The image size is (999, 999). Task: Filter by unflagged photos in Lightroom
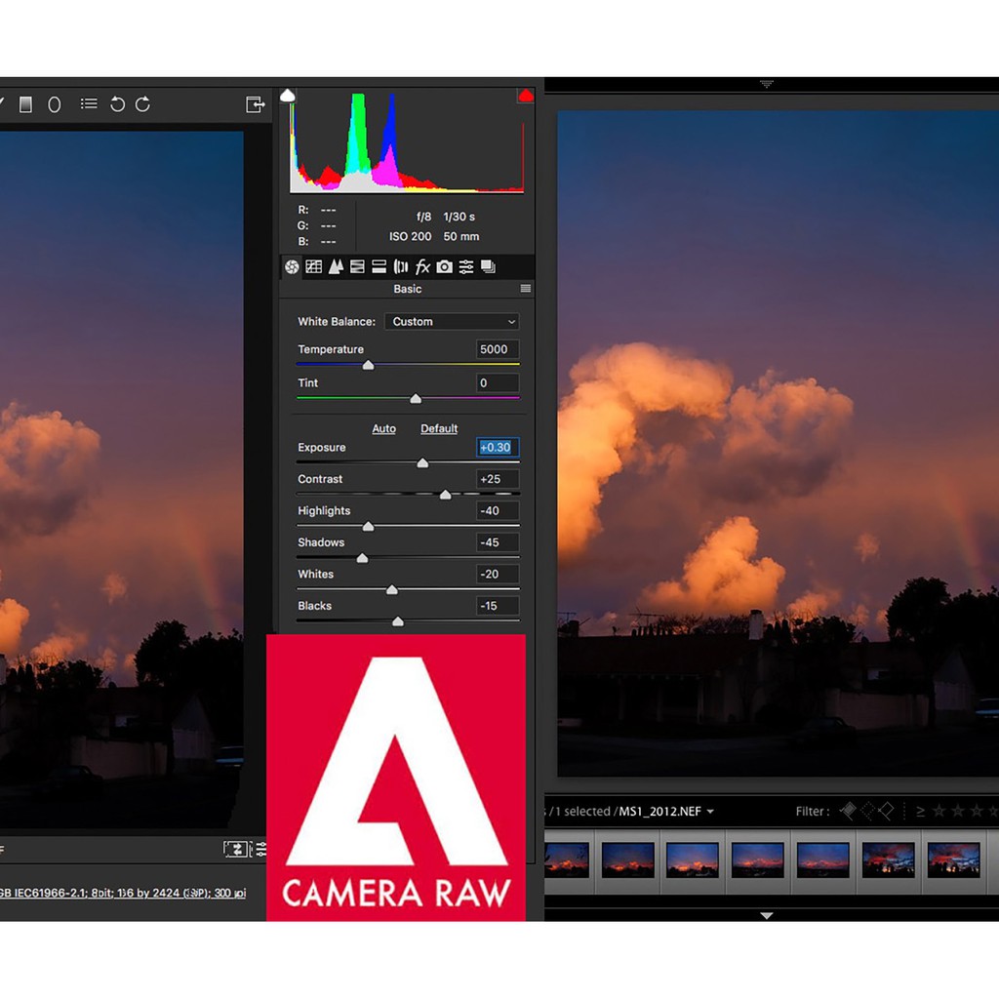coord(867,811)
